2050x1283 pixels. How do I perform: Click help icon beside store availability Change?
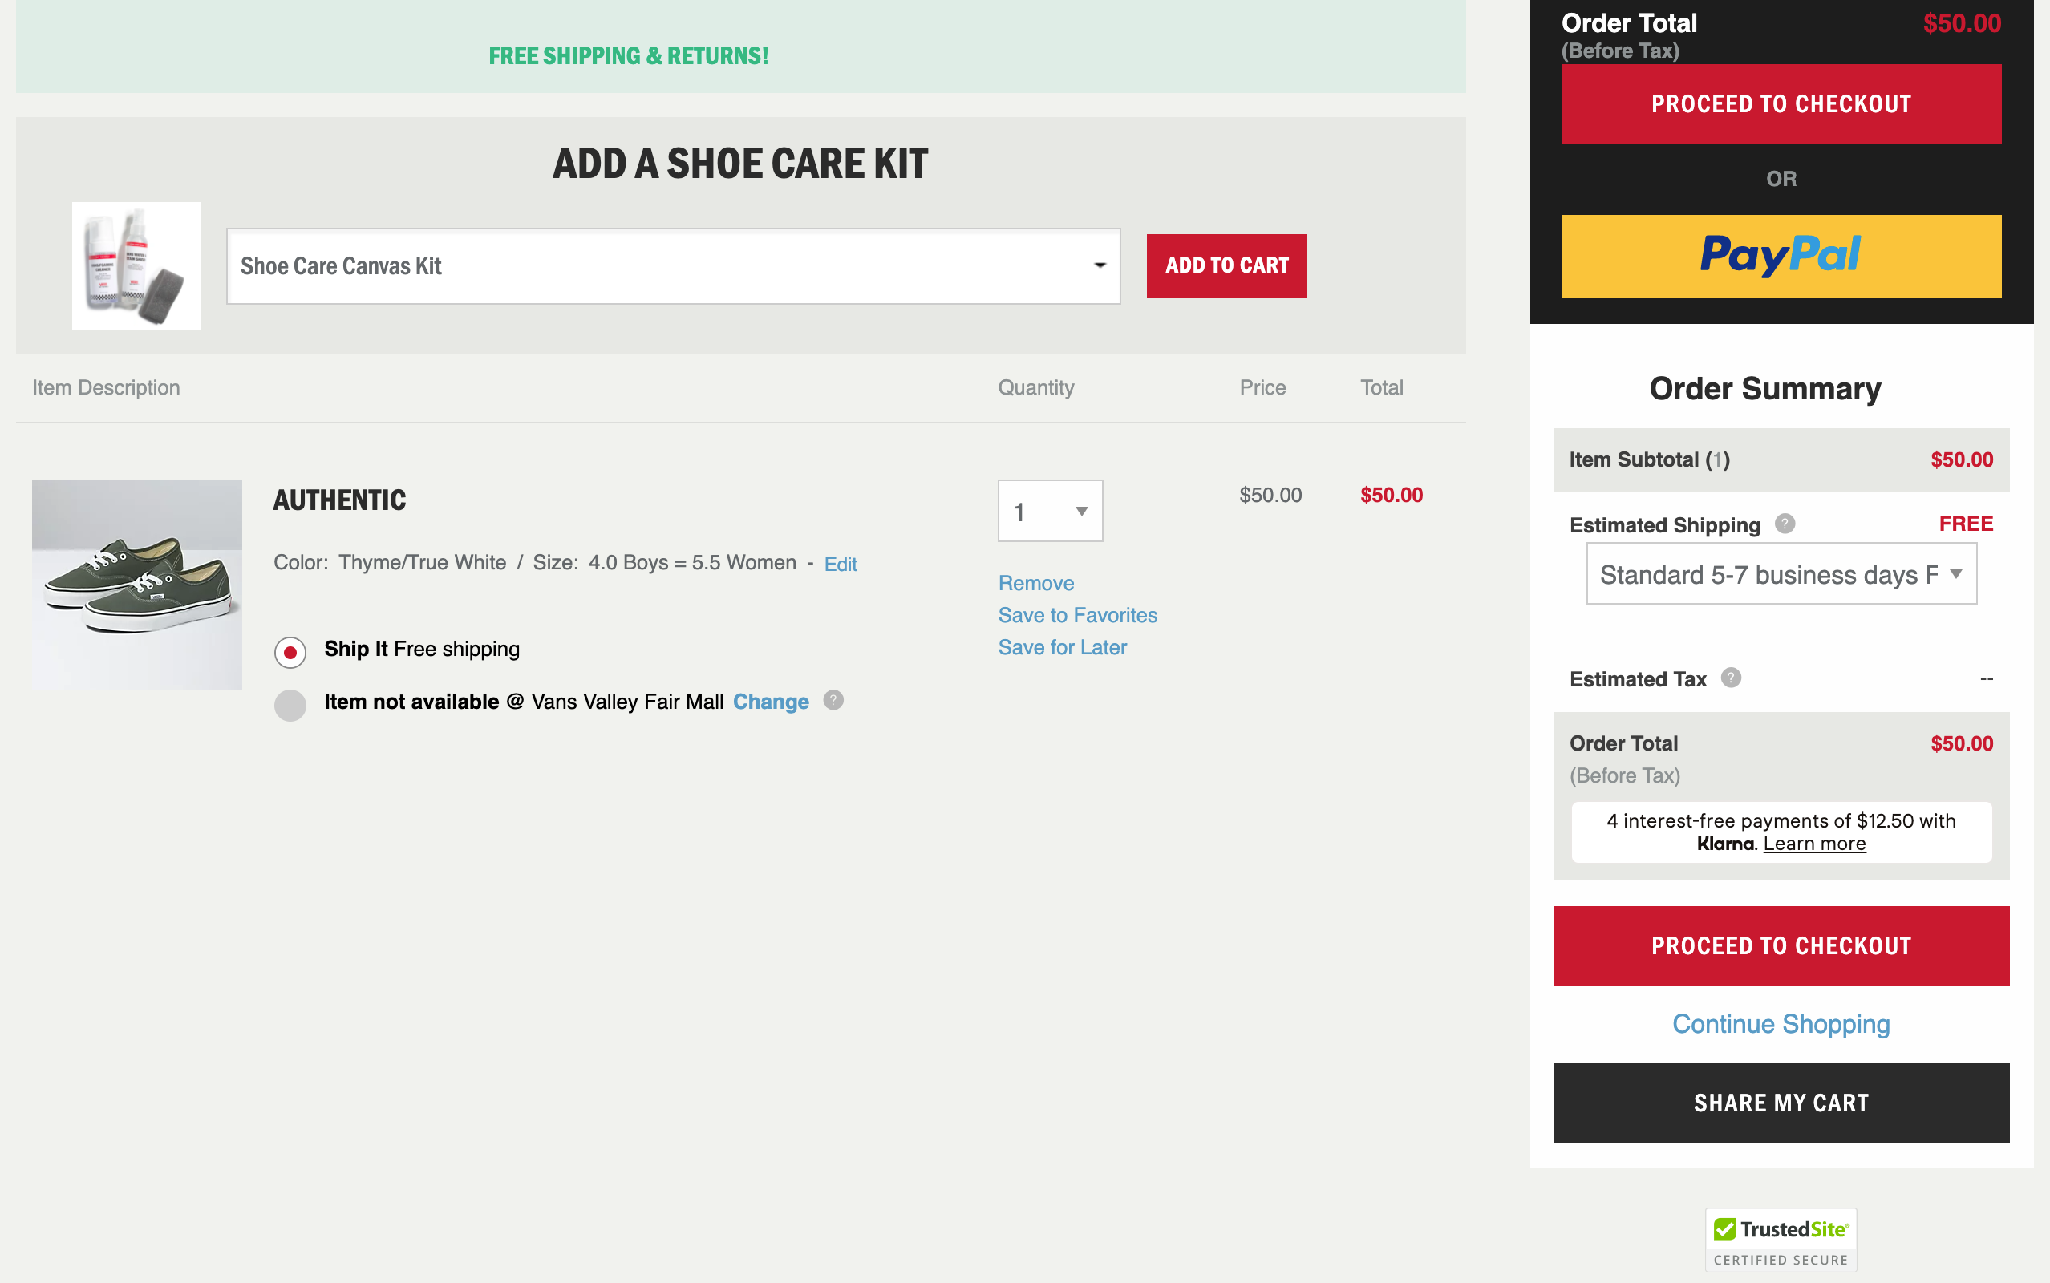click(833, 700)
